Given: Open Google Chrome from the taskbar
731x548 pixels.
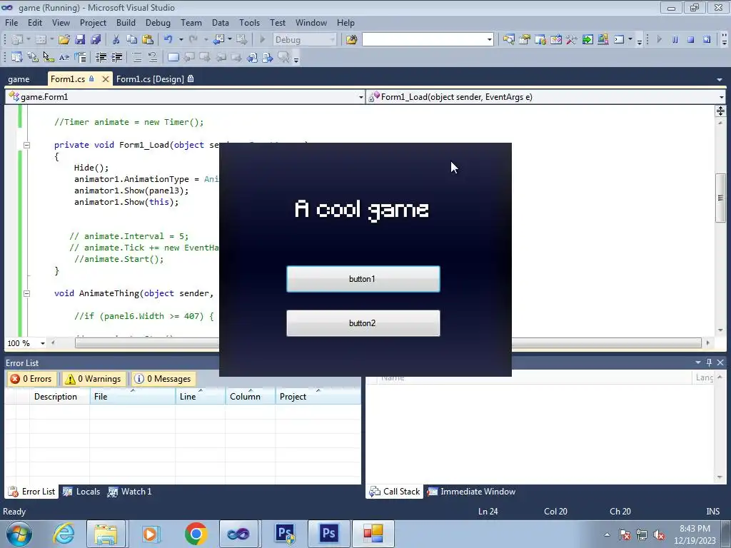Looking at the screenshot, I should (196, 534).
